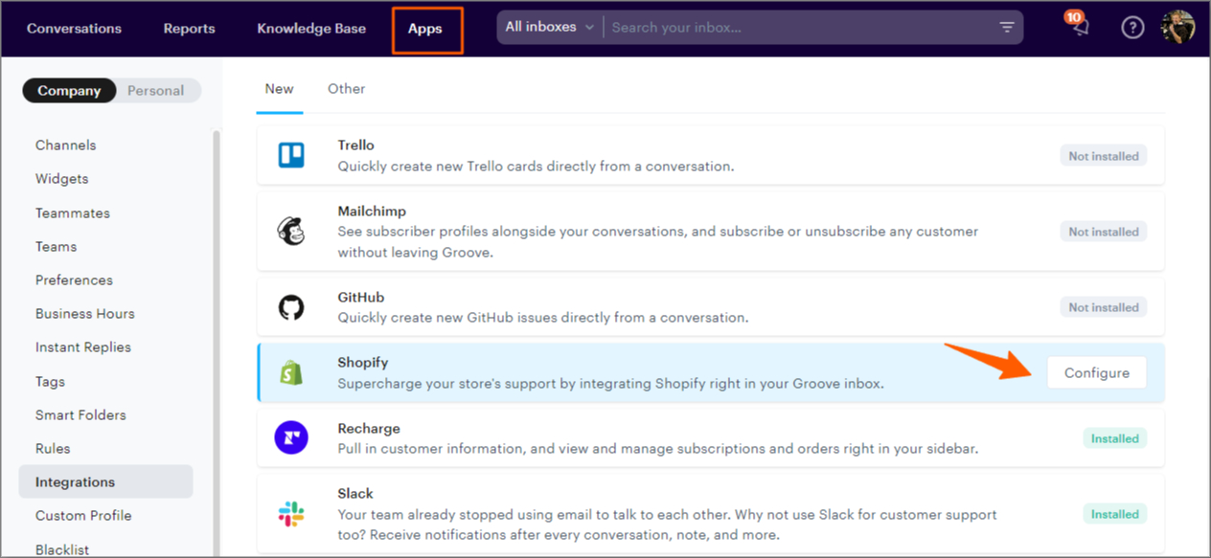Image resolution: width=1211 pixels, height=558 pixels.
Task: Click the Shopify Configure button
Action: 1096,373
